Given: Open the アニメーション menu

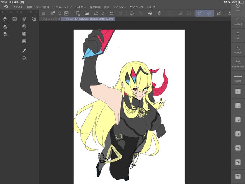Looking at the screenshot, I should tap(62, 7).
